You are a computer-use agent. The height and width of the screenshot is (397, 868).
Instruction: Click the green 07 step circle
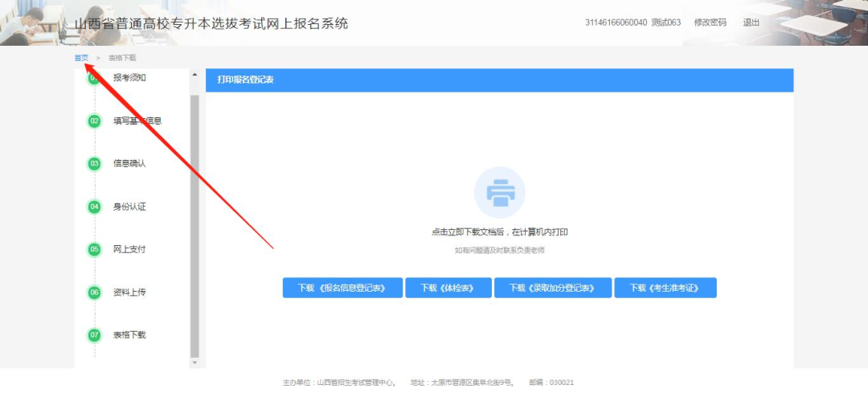pyautogui.click(x=94, y=335)
